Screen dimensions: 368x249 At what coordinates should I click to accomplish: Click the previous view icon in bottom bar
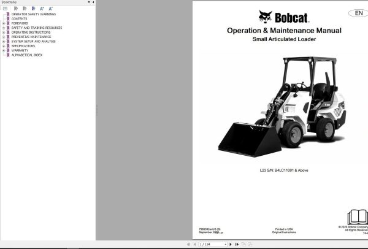coord(243,244)
